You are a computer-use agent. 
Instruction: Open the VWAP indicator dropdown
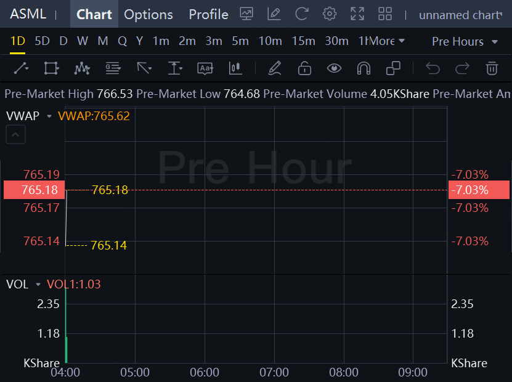(49, 116)
